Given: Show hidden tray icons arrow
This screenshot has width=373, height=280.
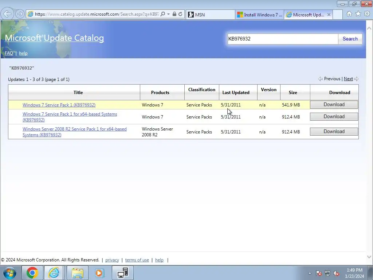Looking at the screenshot, I should [310, 273].
